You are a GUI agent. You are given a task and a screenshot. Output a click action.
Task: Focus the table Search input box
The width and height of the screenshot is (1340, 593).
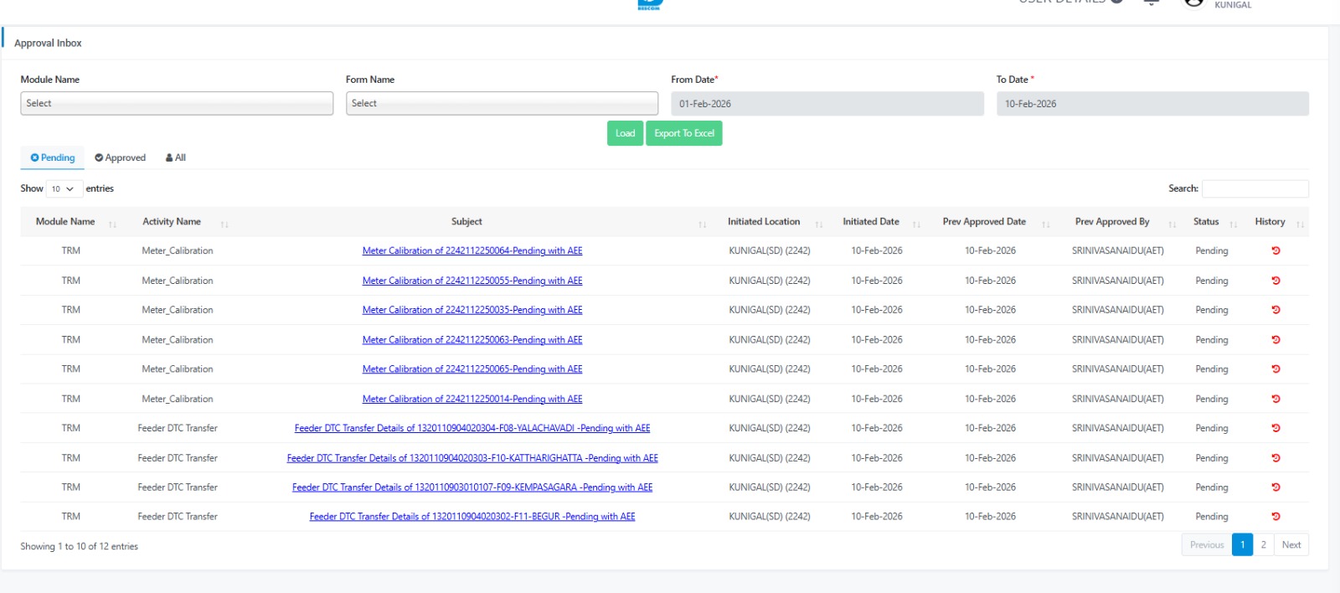click(x=1255, y=188)
